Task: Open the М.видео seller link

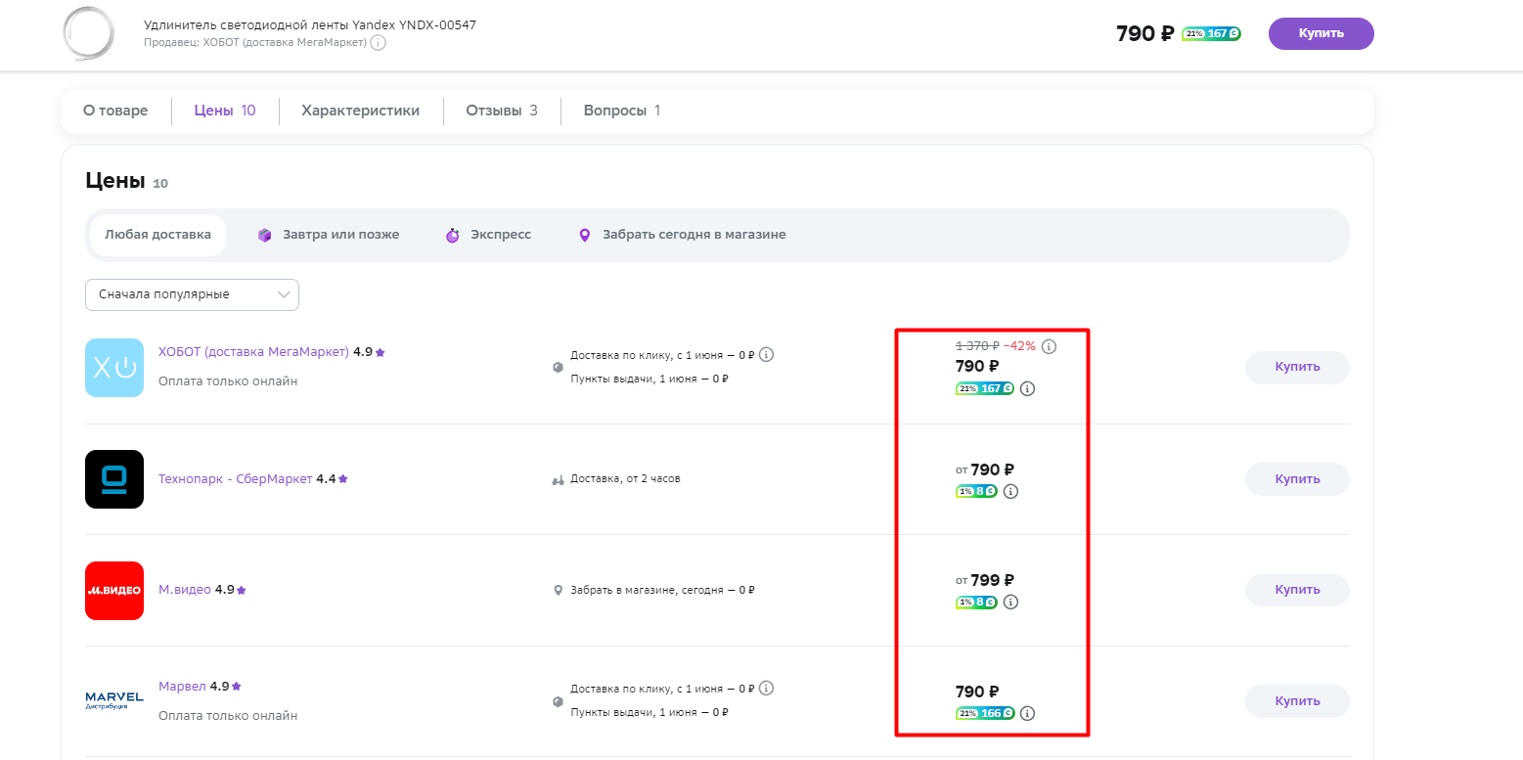Action: click(185, 590)
